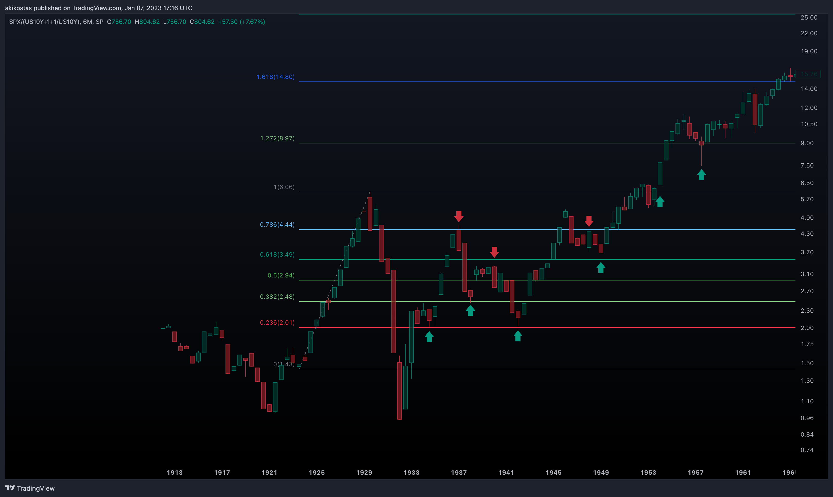Image resolution: width=833 pixels, height=497 pixels.
Task: Click year 1921 on the time axis
Action: coord(269,473)
